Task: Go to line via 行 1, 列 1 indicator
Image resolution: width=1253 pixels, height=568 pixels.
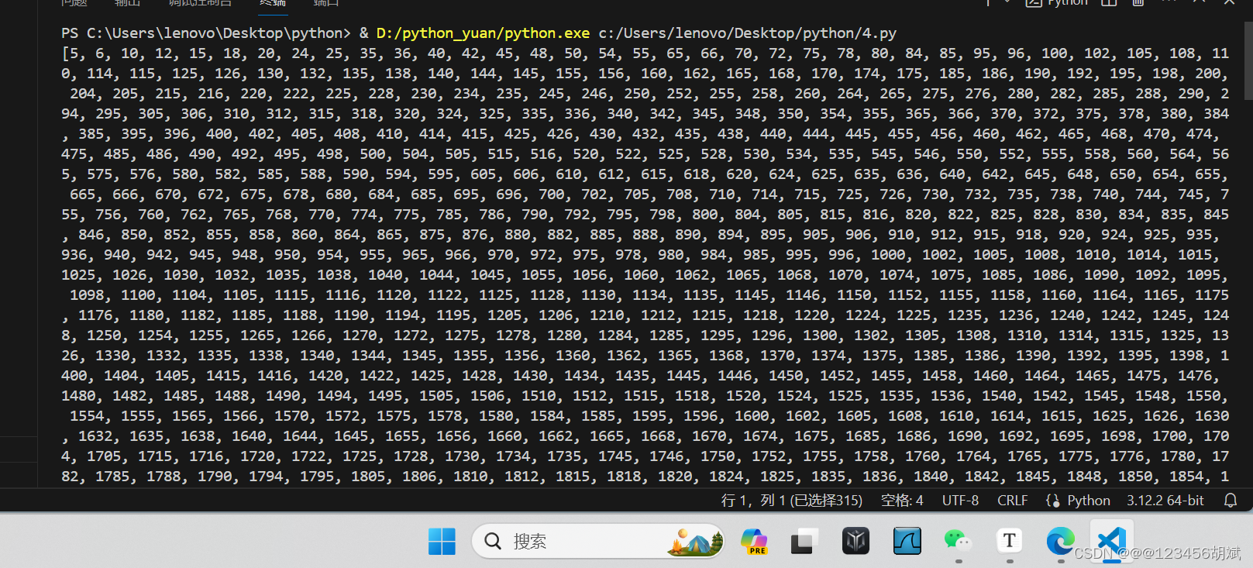Action: 792,501
